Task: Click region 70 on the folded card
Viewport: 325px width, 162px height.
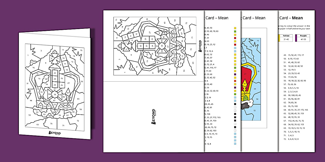Action: (51, 124)
